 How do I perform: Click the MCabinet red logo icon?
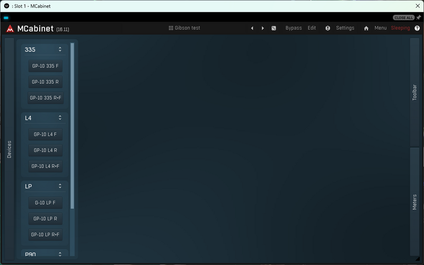point(10,29)
